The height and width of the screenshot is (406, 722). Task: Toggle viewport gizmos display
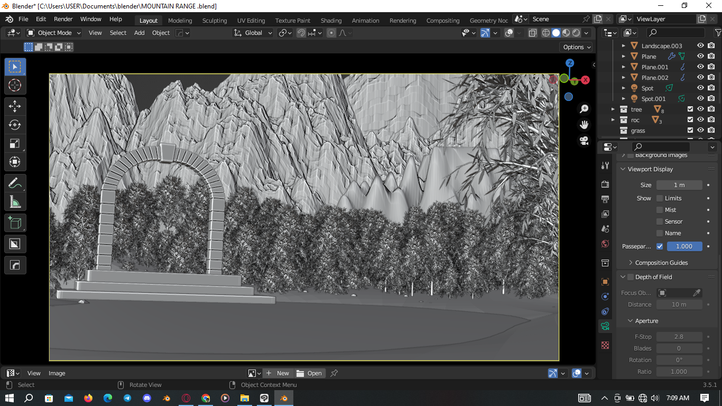(485, 33)
